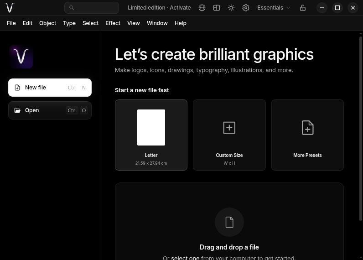Click the V app logo in title bar
This screenshot has width=363, height=260.
[10, 8]
